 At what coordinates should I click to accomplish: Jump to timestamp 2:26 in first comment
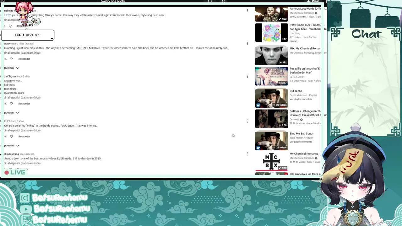click(8, 15)
